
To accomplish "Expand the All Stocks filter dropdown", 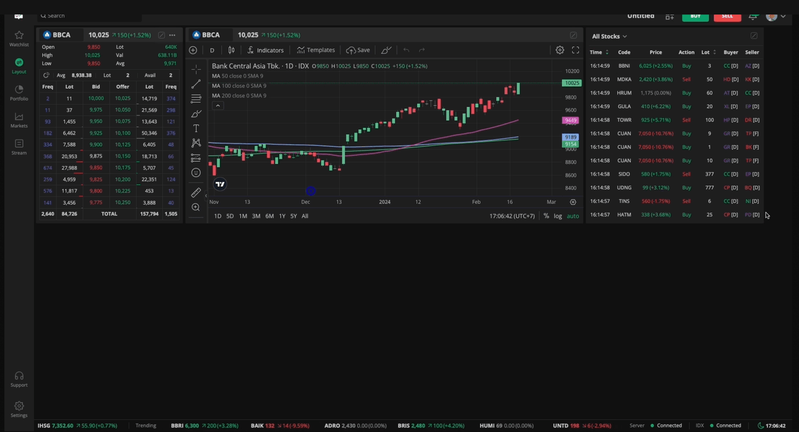I will click(609, 36).
